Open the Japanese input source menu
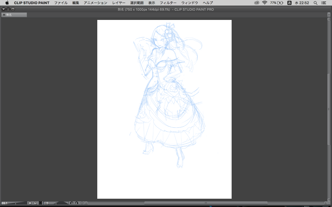The height and width of the screenshot is (207, 332). click(289, 3)
